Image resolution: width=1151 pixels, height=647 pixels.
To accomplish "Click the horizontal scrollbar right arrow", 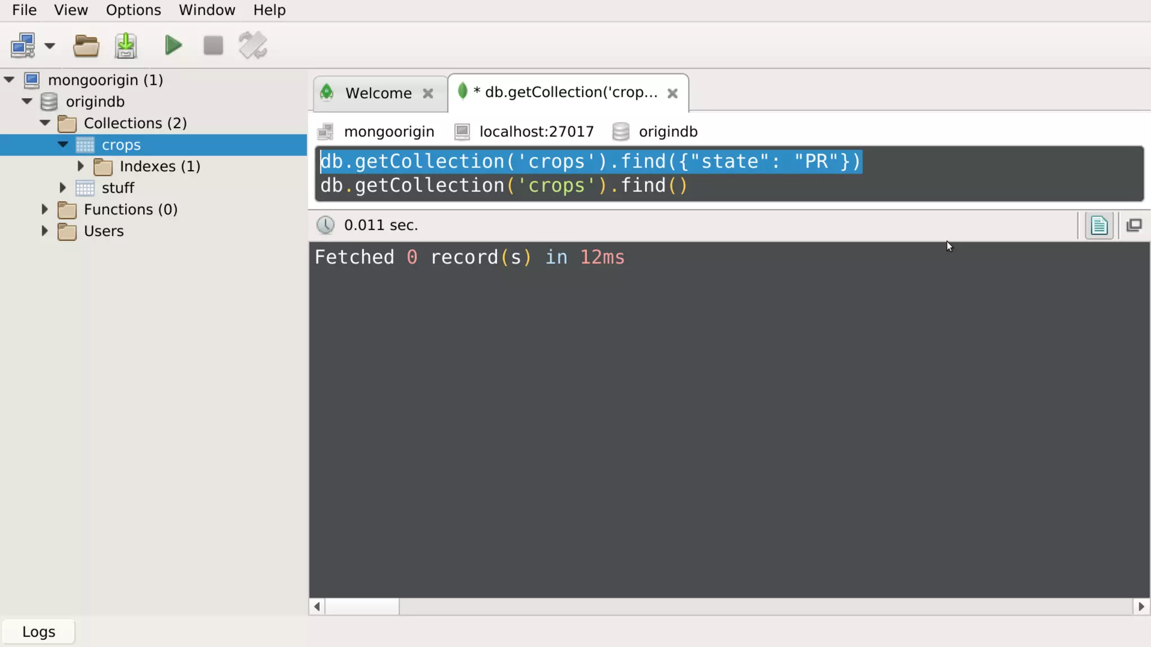I will 1141,607.
